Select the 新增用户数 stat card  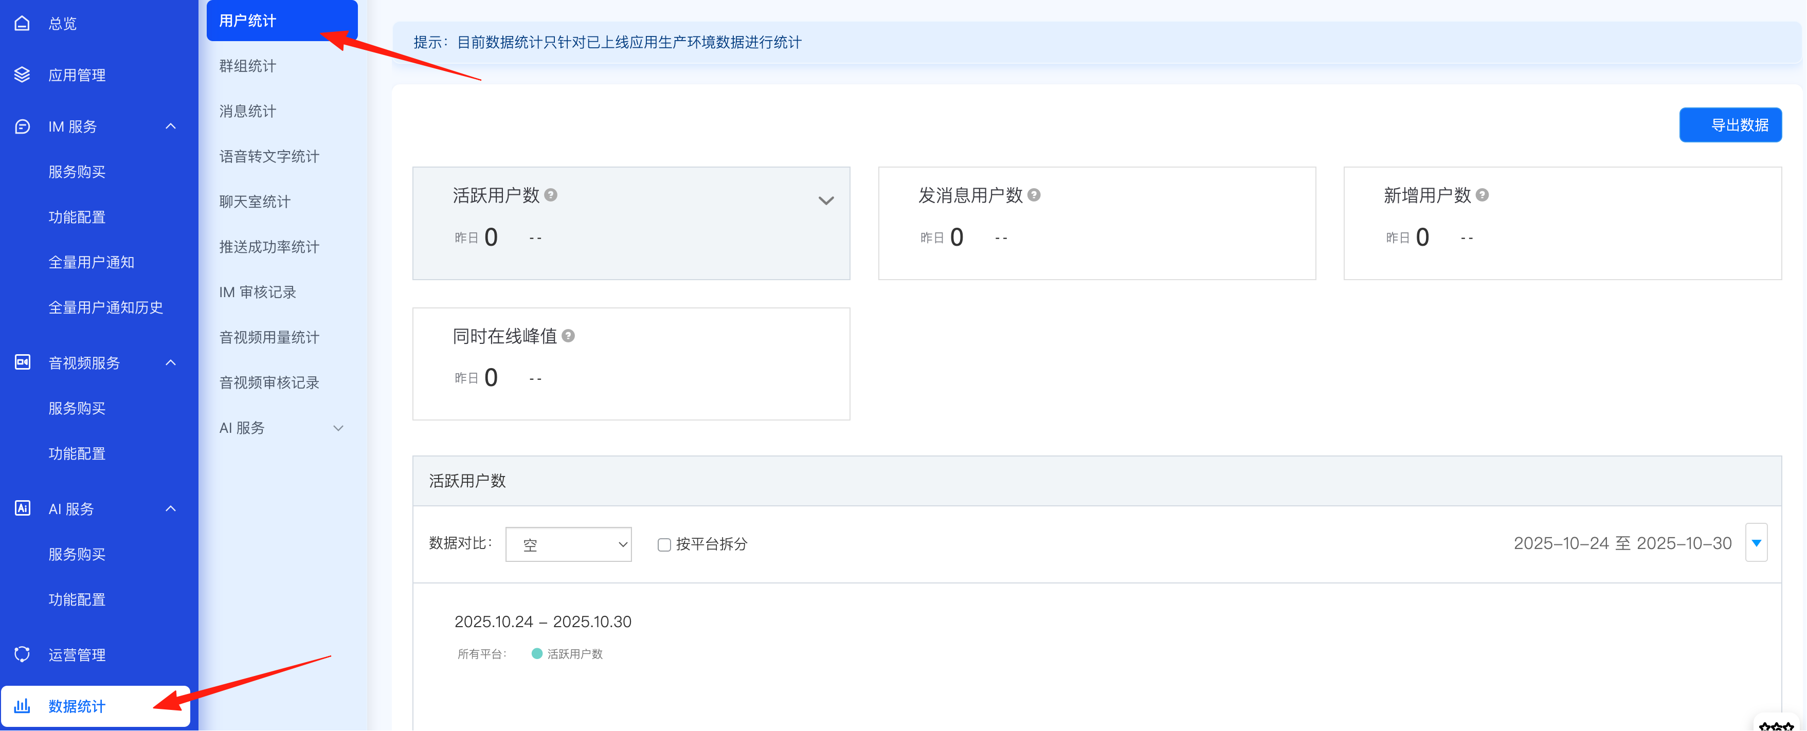tap(1562, 223)
